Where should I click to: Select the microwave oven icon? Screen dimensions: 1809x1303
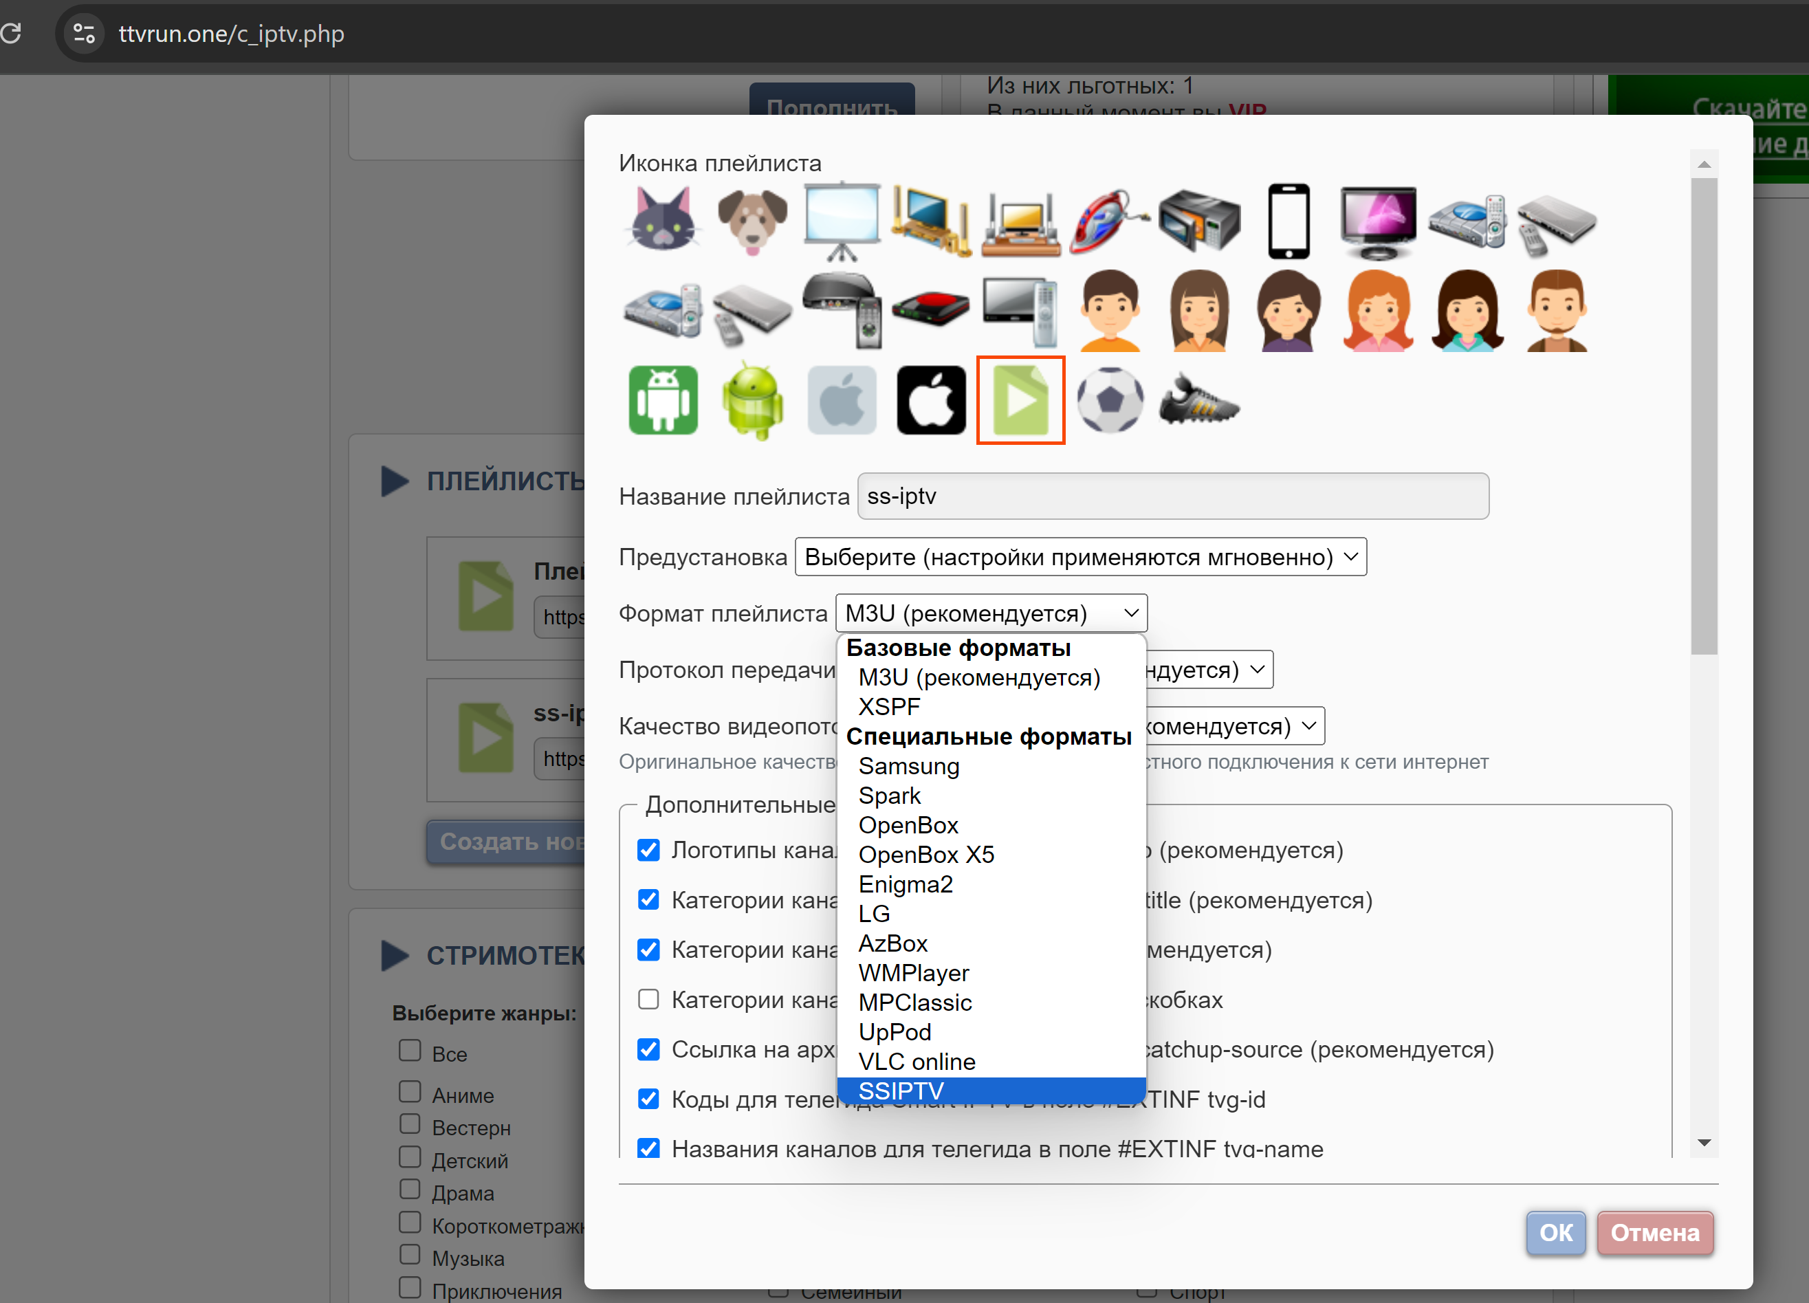[x=1199, y=221]
